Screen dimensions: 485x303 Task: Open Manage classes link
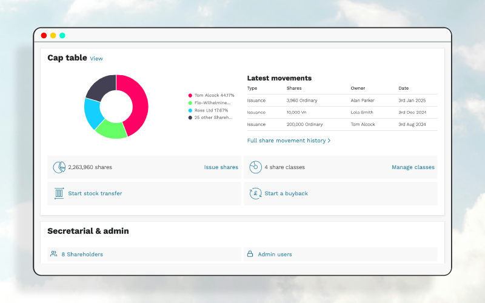point(413,167)
